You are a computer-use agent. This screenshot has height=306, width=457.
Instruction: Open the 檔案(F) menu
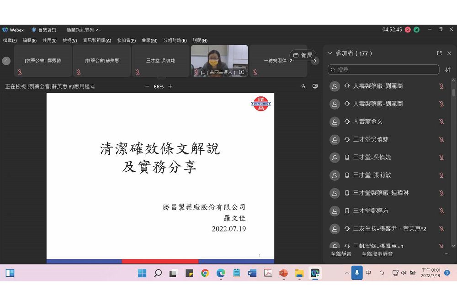pos(10,41)
